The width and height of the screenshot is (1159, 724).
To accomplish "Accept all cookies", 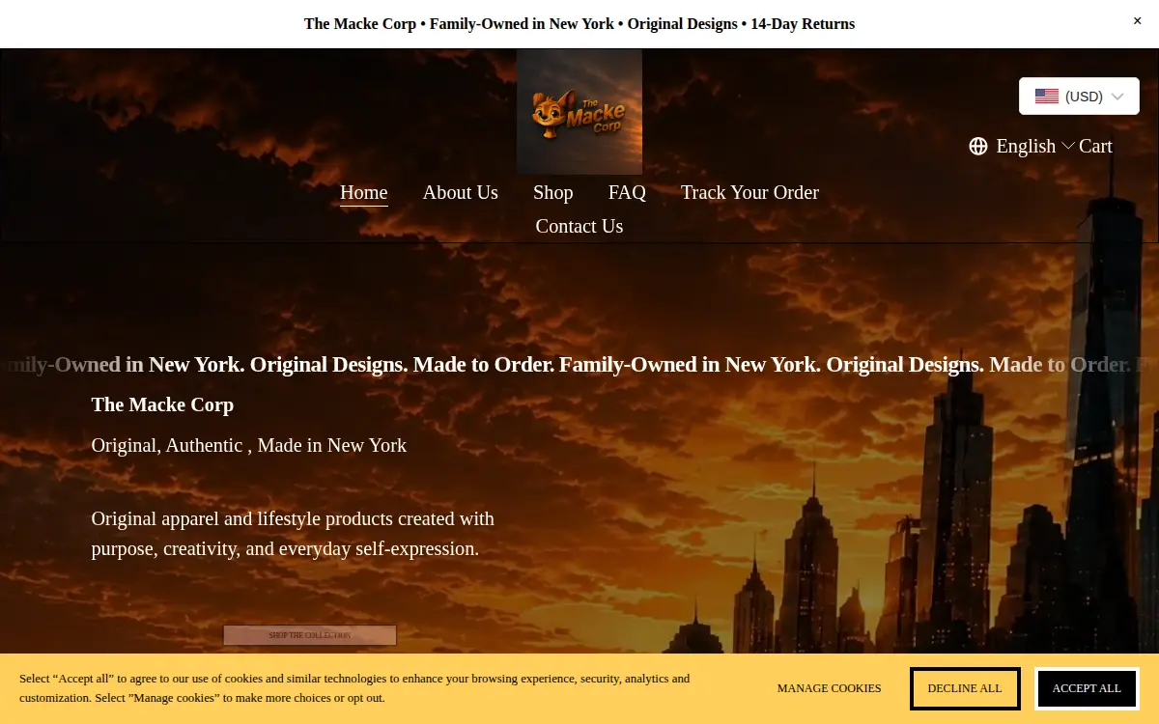I will 1087,688.
